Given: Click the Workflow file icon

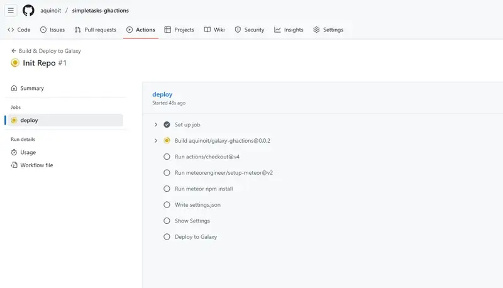Looking at the screenshot, I should [x=14, y=165].
